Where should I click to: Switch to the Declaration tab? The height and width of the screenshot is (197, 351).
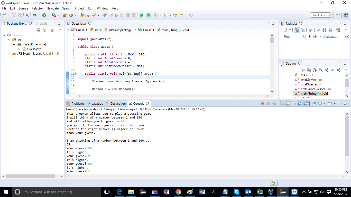coord(116,104)
